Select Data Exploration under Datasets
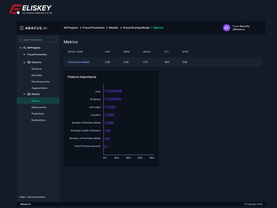The width and height of the screenshot is (277, 208). point(41,82)
